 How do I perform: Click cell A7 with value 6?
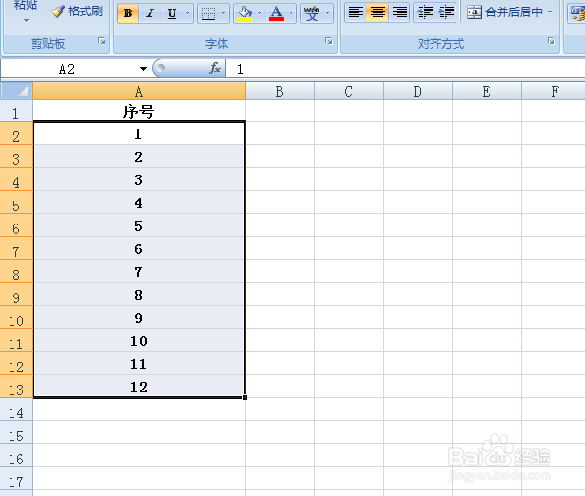139,248
